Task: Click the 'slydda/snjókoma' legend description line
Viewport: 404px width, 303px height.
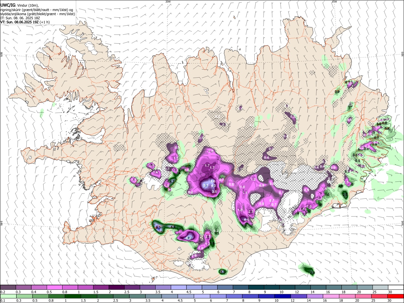Action: click(38, 14)
